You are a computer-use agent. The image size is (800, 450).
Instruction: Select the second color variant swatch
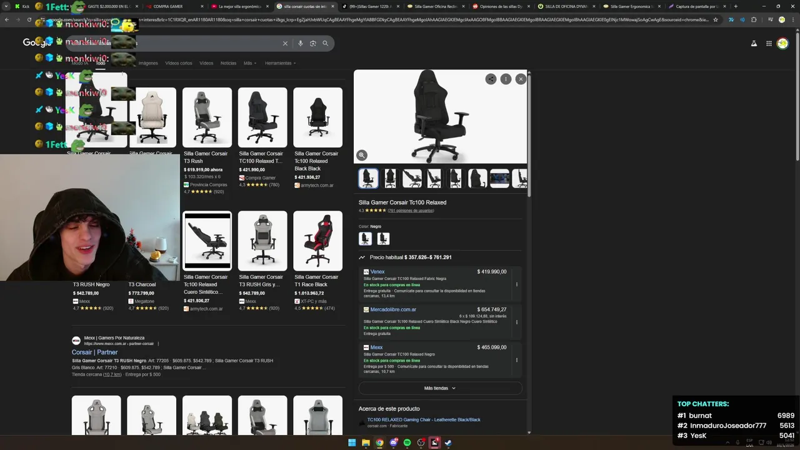pos(383,239)
